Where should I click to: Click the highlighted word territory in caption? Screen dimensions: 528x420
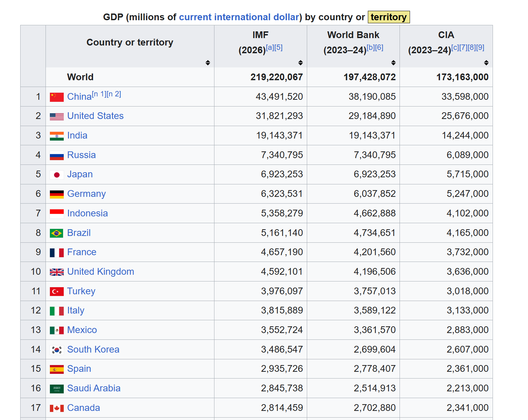coord(389,17)
